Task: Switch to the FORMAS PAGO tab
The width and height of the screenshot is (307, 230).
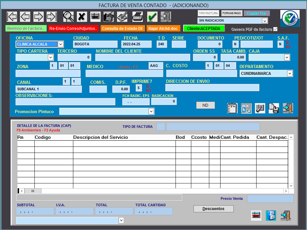Action: pyautogui.click(x=232, y=13)
